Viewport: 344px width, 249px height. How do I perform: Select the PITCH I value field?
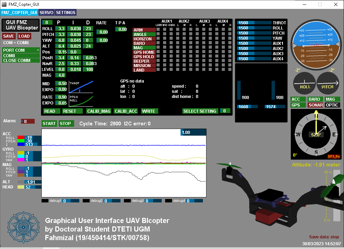[74, 35]
